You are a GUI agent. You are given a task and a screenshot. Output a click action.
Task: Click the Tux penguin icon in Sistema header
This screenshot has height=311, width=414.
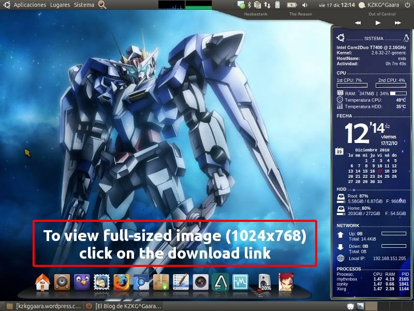point(406,38)
